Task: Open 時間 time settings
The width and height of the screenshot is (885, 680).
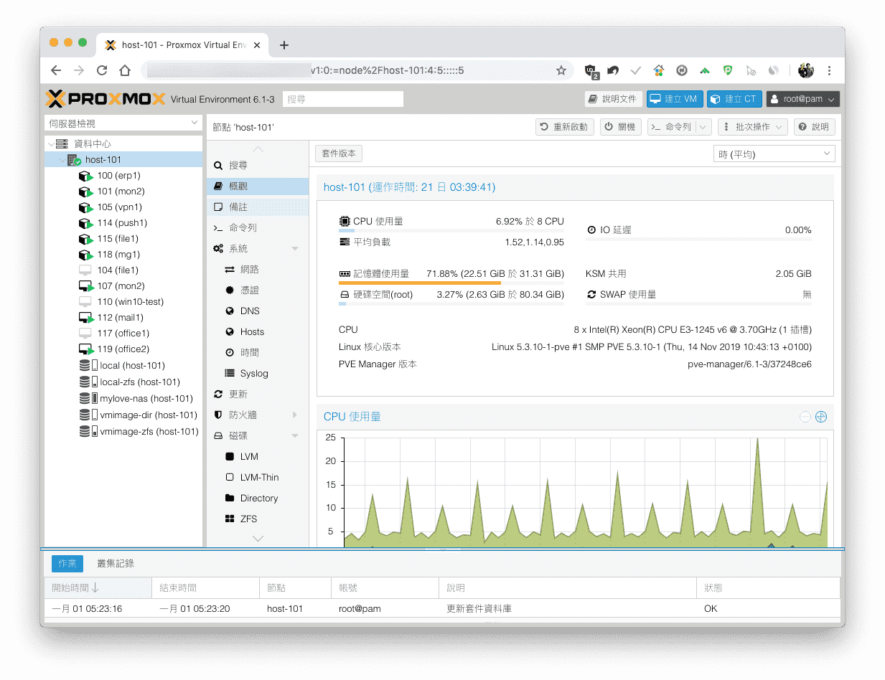Action: click(x=258, y=352)
